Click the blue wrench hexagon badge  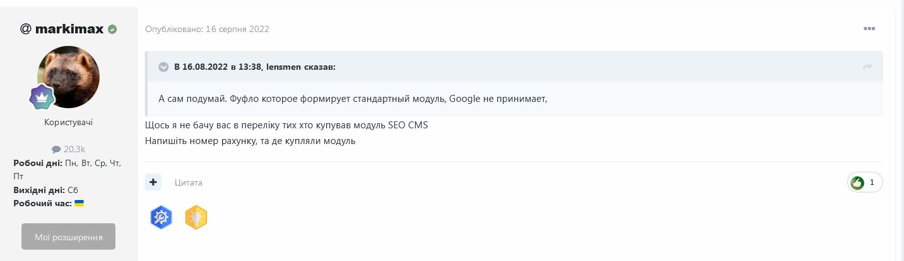pyautogui.click(x=161, y=218)
